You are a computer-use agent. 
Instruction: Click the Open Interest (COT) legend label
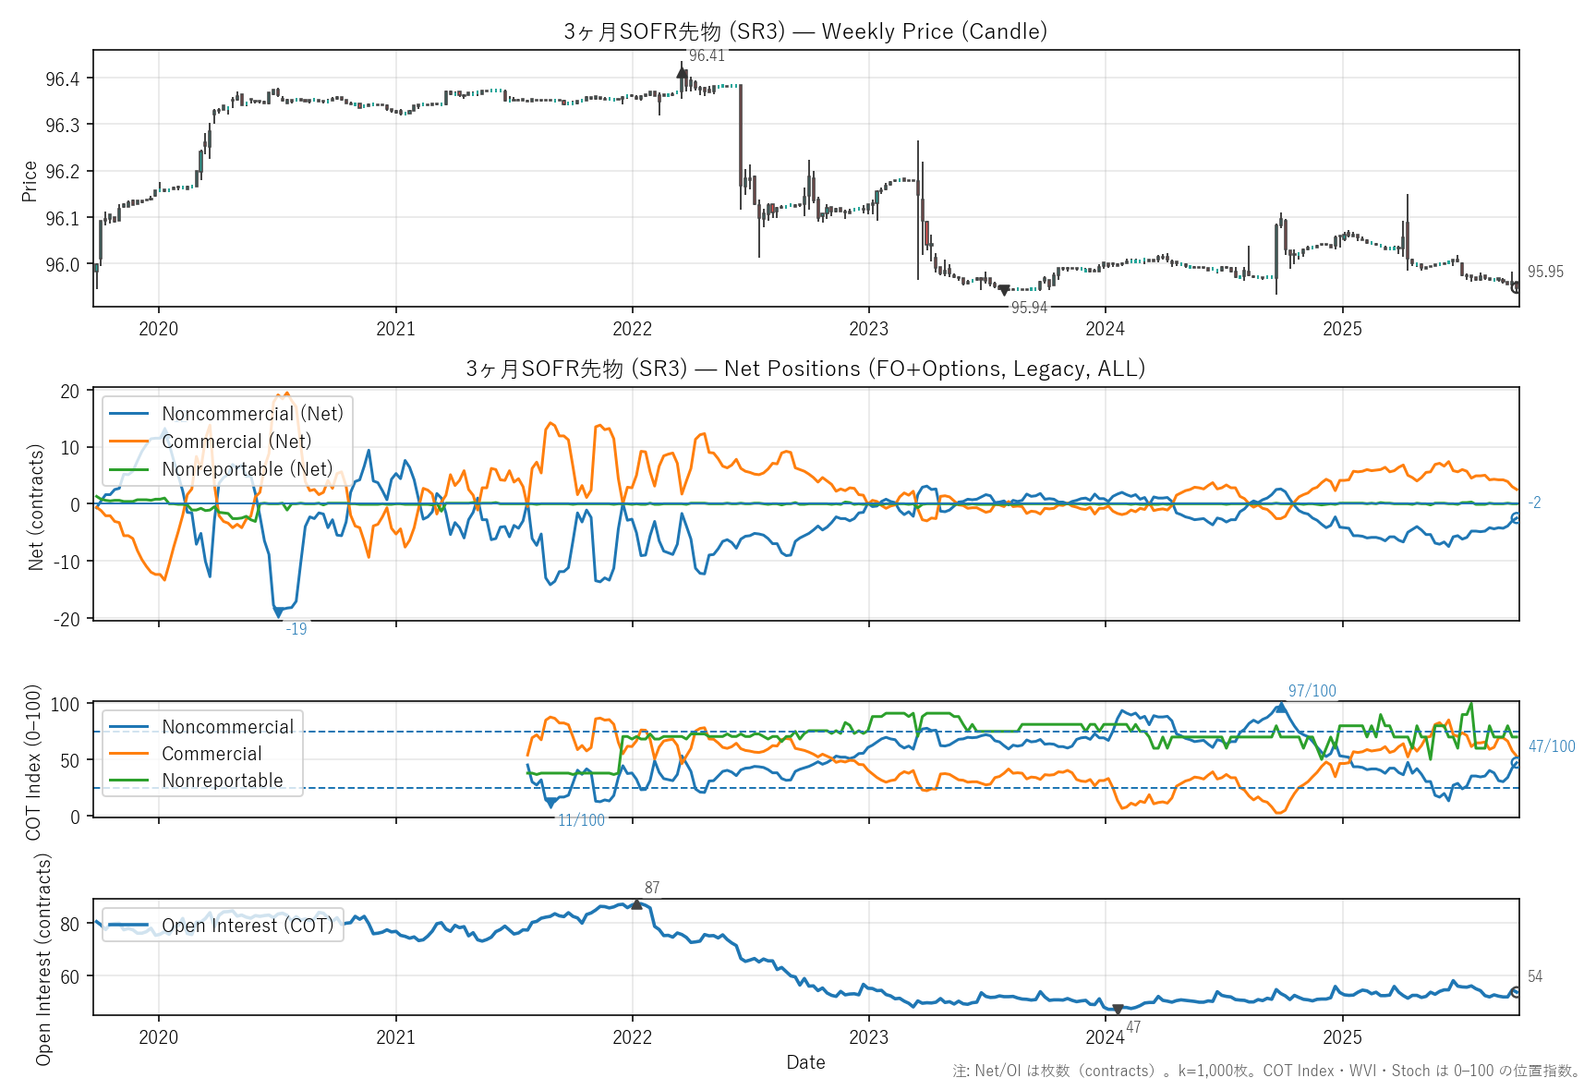point(248,926)
